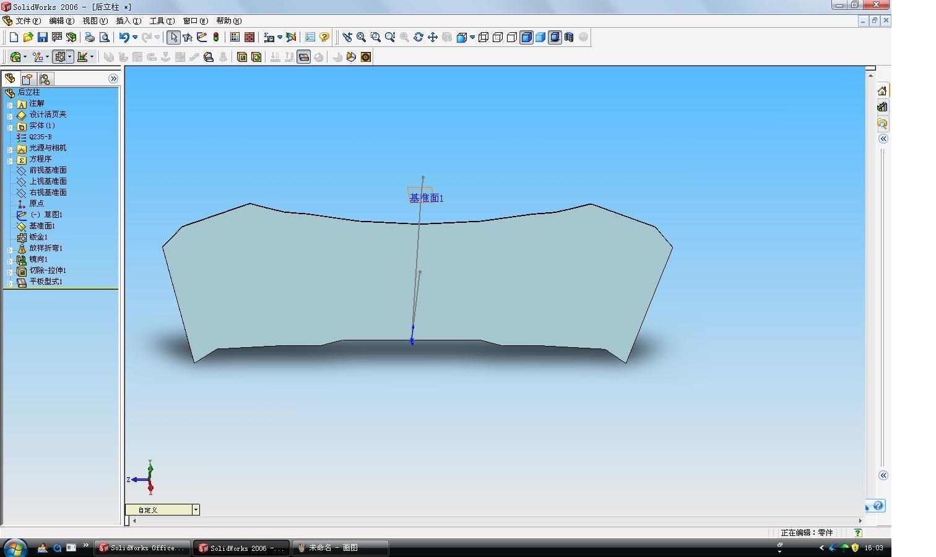This screenshot has width=936, height=557.
Task: Open the 文件(F) menu
Action: tap(28, 21)
